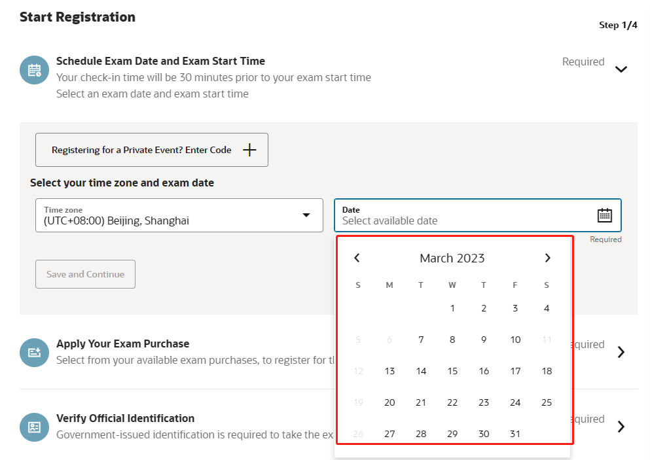Click the plus icon for private event code
This screenshot has height=460, width=650.
point(249,150)
